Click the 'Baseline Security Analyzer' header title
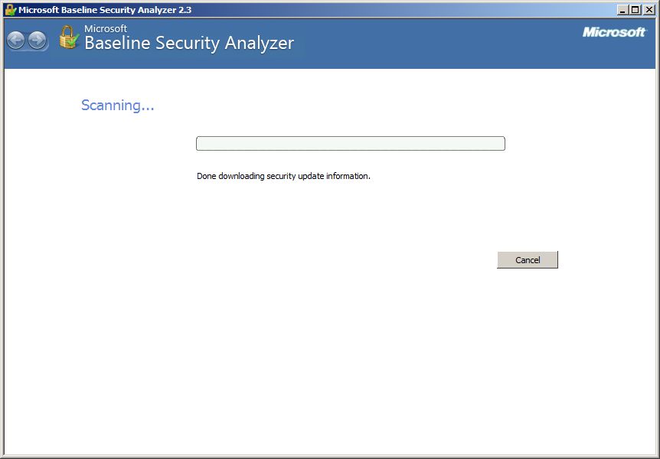This screenshot has width=660, height=459. point(189,44)
